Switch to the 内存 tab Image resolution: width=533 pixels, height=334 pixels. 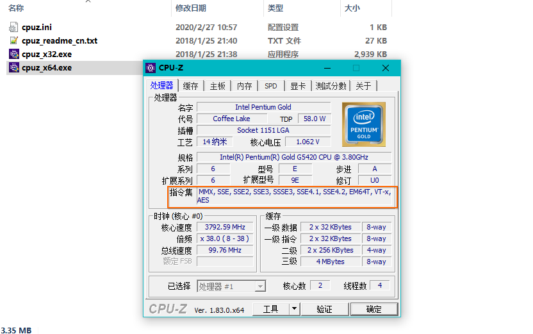(244, 86)
